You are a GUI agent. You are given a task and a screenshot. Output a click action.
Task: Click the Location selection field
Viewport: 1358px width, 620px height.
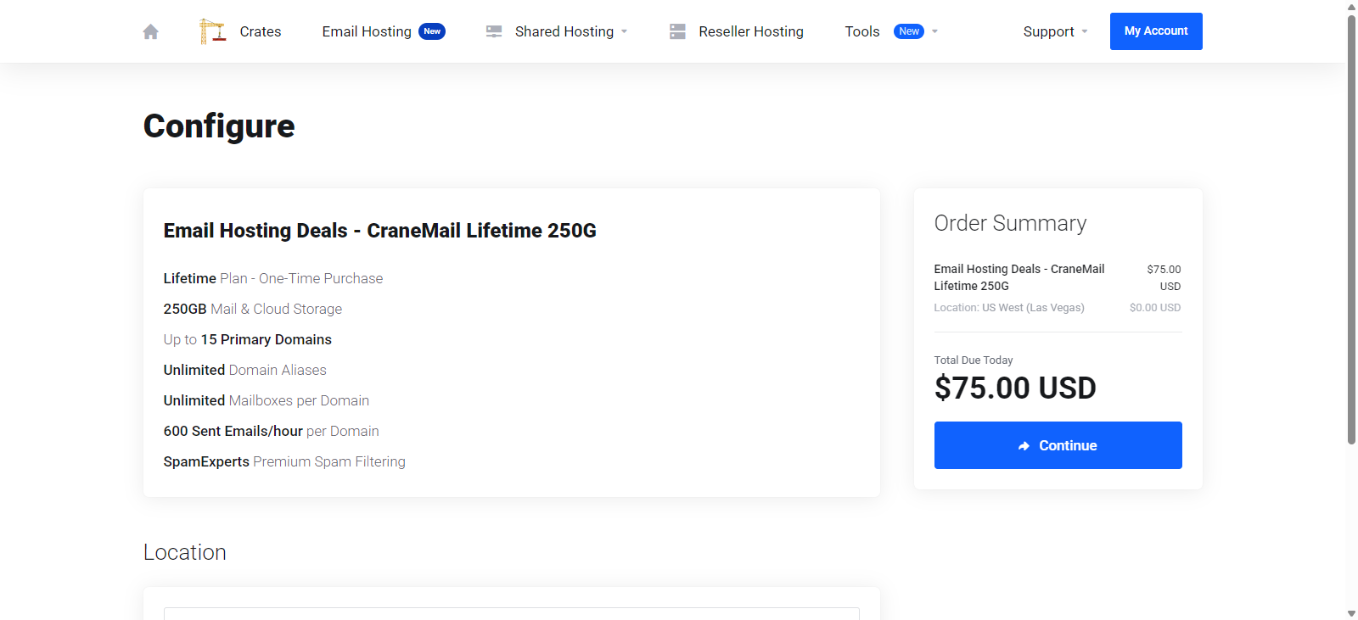(x=511, y=613)
